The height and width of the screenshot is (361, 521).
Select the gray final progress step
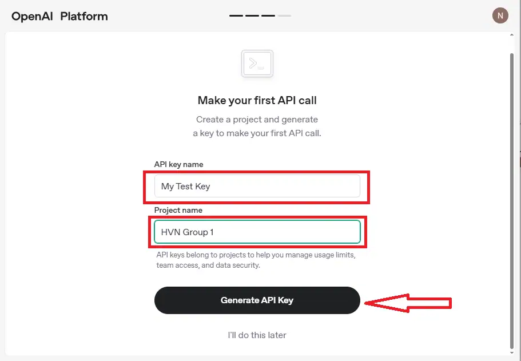tap(284, 16)
